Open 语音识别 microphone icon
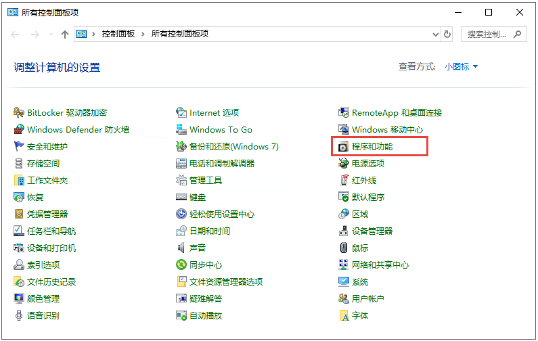The width and height of the screenshot is (538, 341). tap(18, 315)
